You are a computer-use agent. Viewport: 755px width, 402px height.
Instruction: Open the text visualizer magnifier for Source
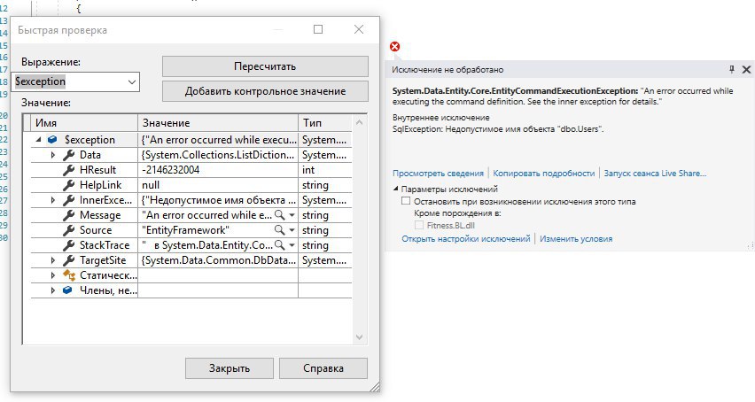(x=279, y=230)
